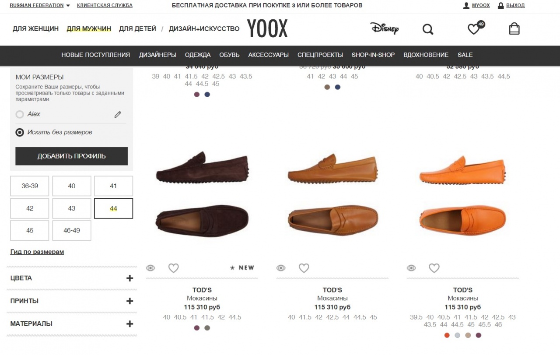Expand the ЦВЕТА filter section
560x355 pixels.
(x=129, y=278)
